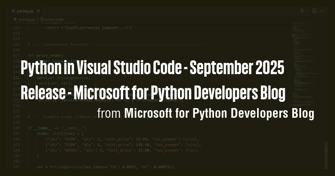Click 'service: PricingService,' parameter line
The height and width of the screenshot is (176, 335).
64,78
